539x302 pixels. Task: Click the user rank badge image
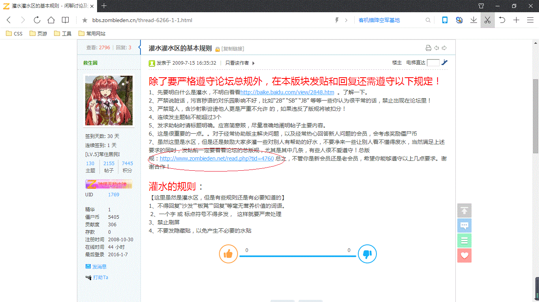click(109, 184)
